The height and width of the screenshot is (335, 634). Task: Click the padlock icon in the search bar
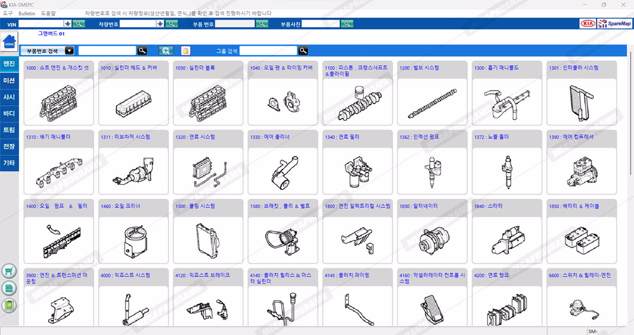[x=186, y=51]
